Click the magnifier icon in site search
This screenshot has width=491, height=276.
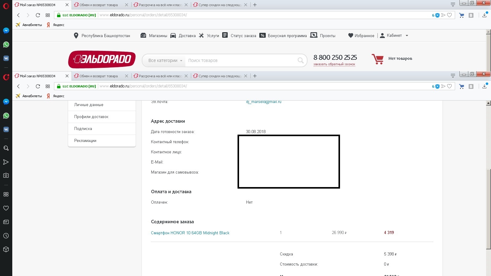(x=301, y=60)
